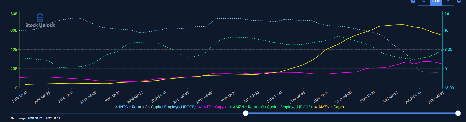Click the 40B left axis label
The height and width of the screenshot is (122, 466).
click(x=14, y=49)
